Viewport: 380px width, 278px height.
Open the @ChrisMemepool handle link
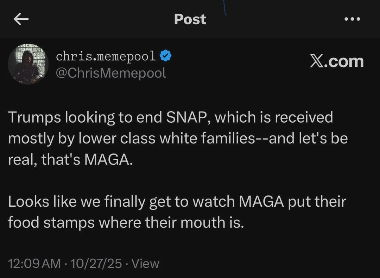111,73
